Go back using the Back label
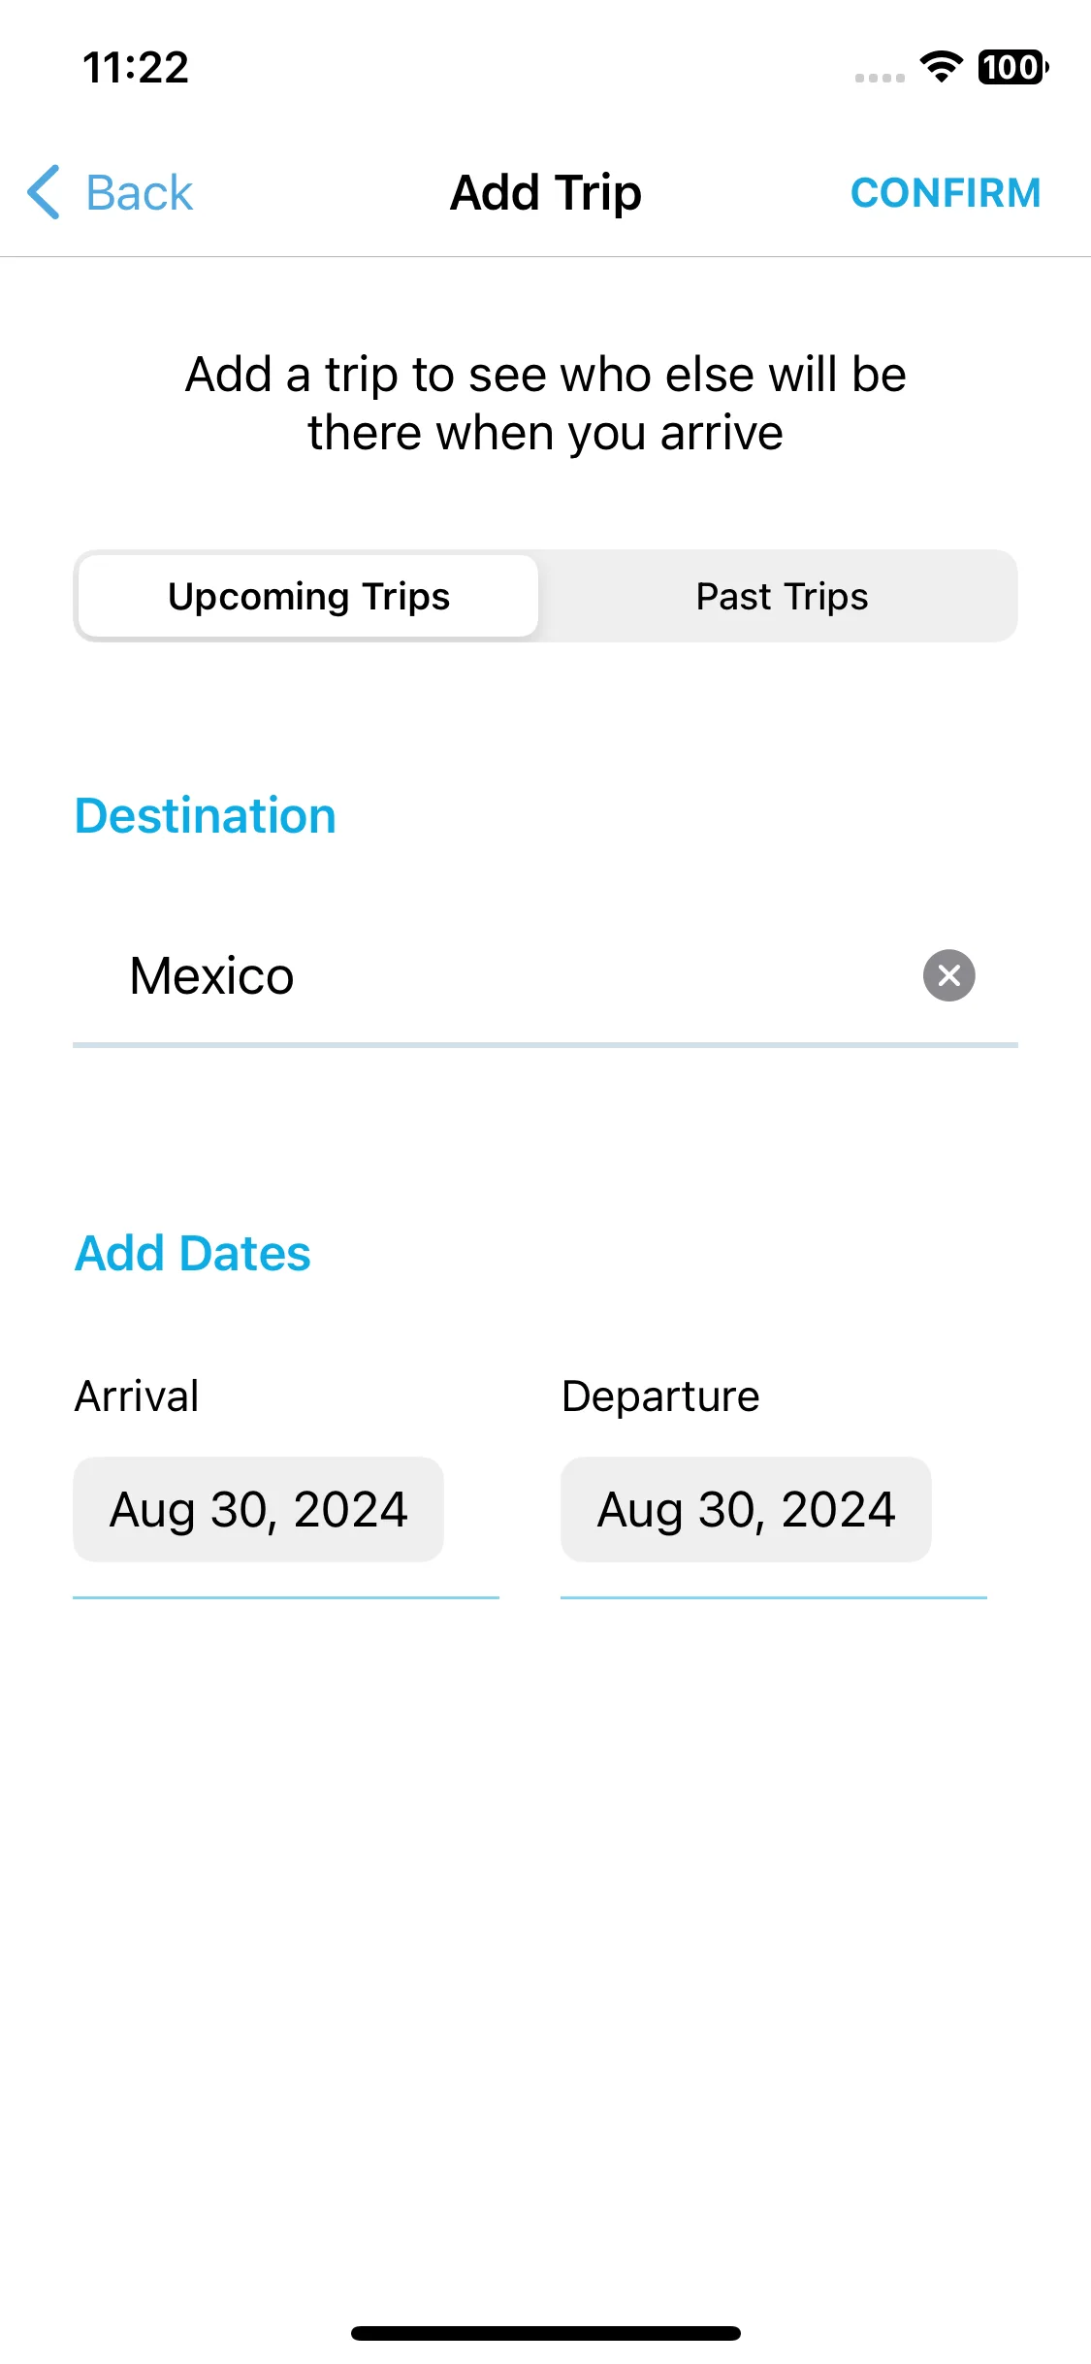The image size is (1091, 2364). pyautogui.click(x=140, y=192)
